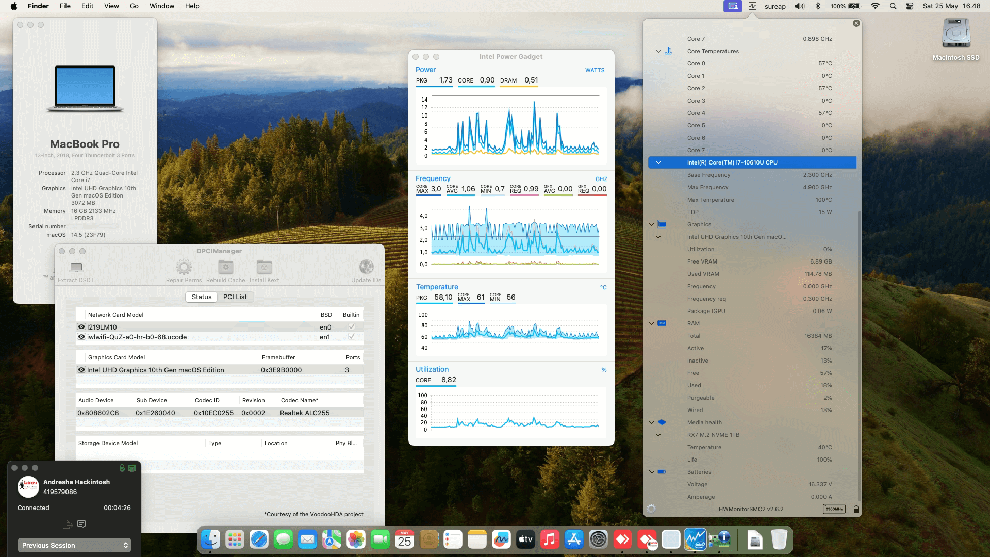The image size is (990, 557).
Task: Collapse the Intel Core i7-10610U CPU section
Action: [658, 162]
